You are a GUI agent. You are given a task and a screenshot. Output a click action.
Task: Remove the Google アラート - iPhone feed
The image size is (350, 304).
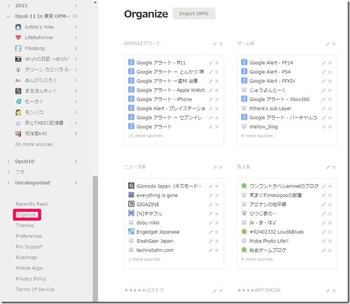217,99
